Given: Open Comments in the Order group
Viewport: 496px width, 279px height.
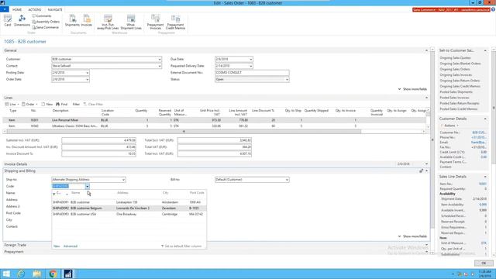Looking at the screenshot, I should click(x=42, y=15).
